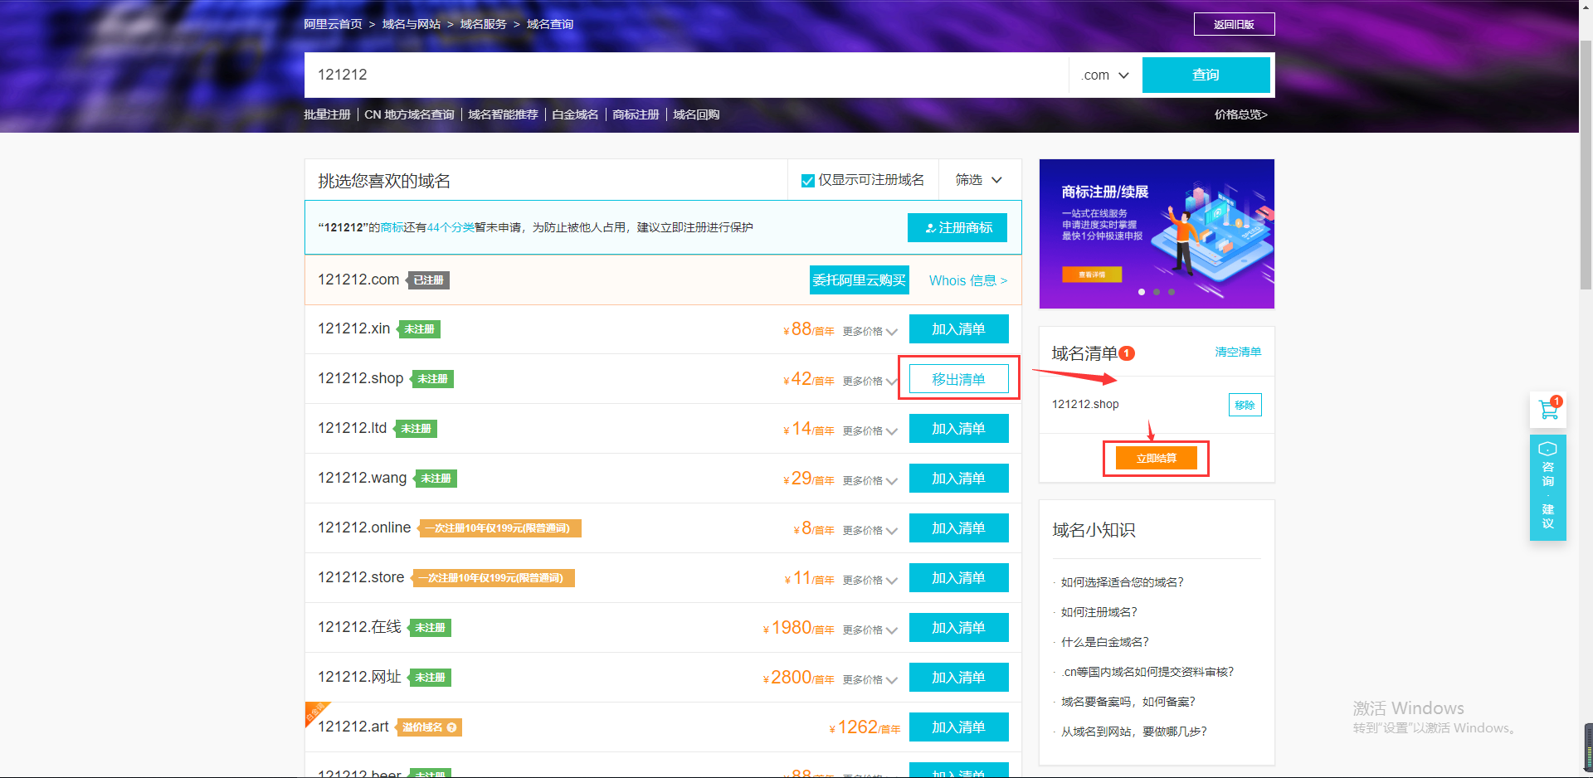Toggle show only registrable domains checkbox
This screenshot has width=1593, height=778.
[x=807, y=181]
